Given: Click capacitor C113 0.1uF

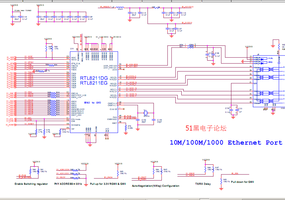Looking at the screenshot, I should coord(140,13).
